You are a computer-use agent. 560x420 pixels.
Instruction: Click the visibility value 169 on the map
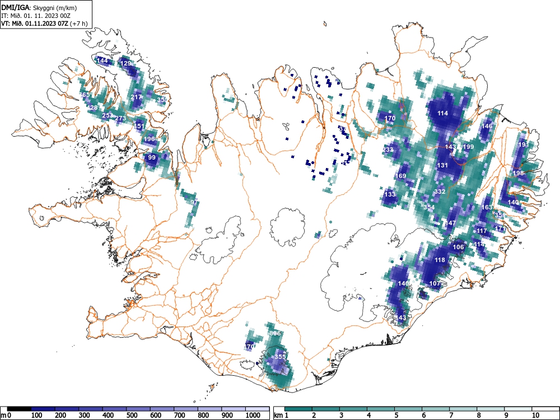[x=401, y=176]
